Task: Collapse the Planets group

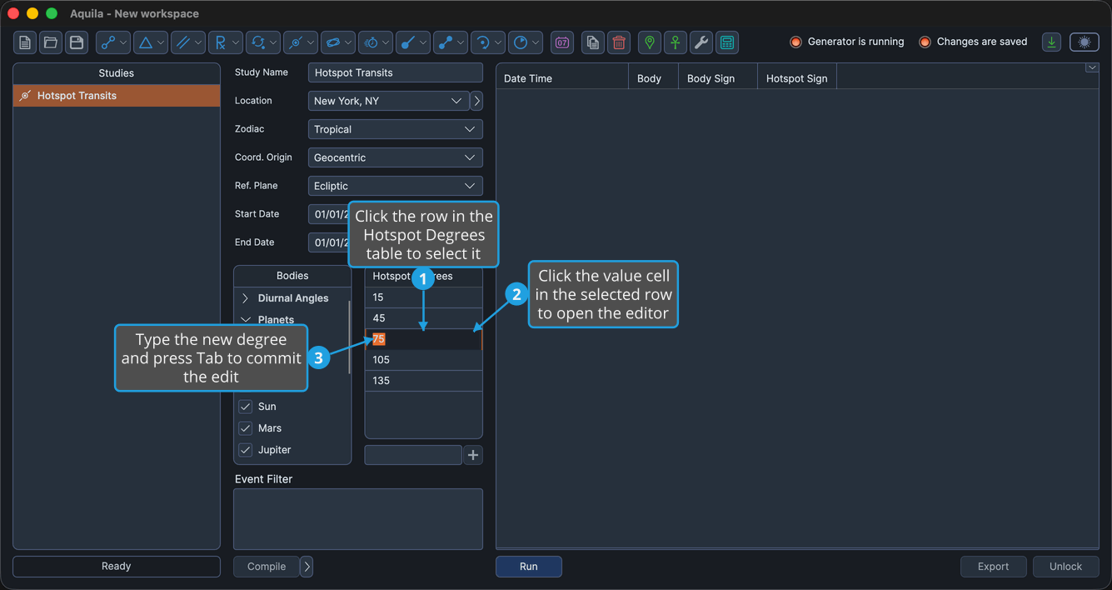Action: click(245, 319)
